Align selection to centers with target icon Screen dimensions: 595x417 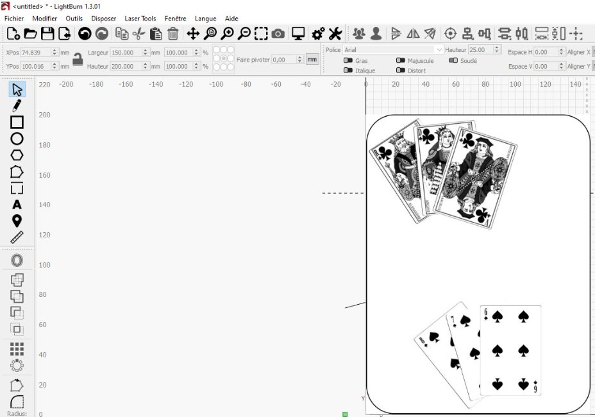click(x=451, y=34)
